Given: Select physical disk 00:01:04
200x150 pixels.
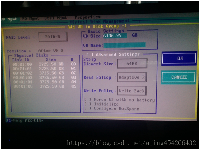Looking at the screenshot, I should coord(45,82).
